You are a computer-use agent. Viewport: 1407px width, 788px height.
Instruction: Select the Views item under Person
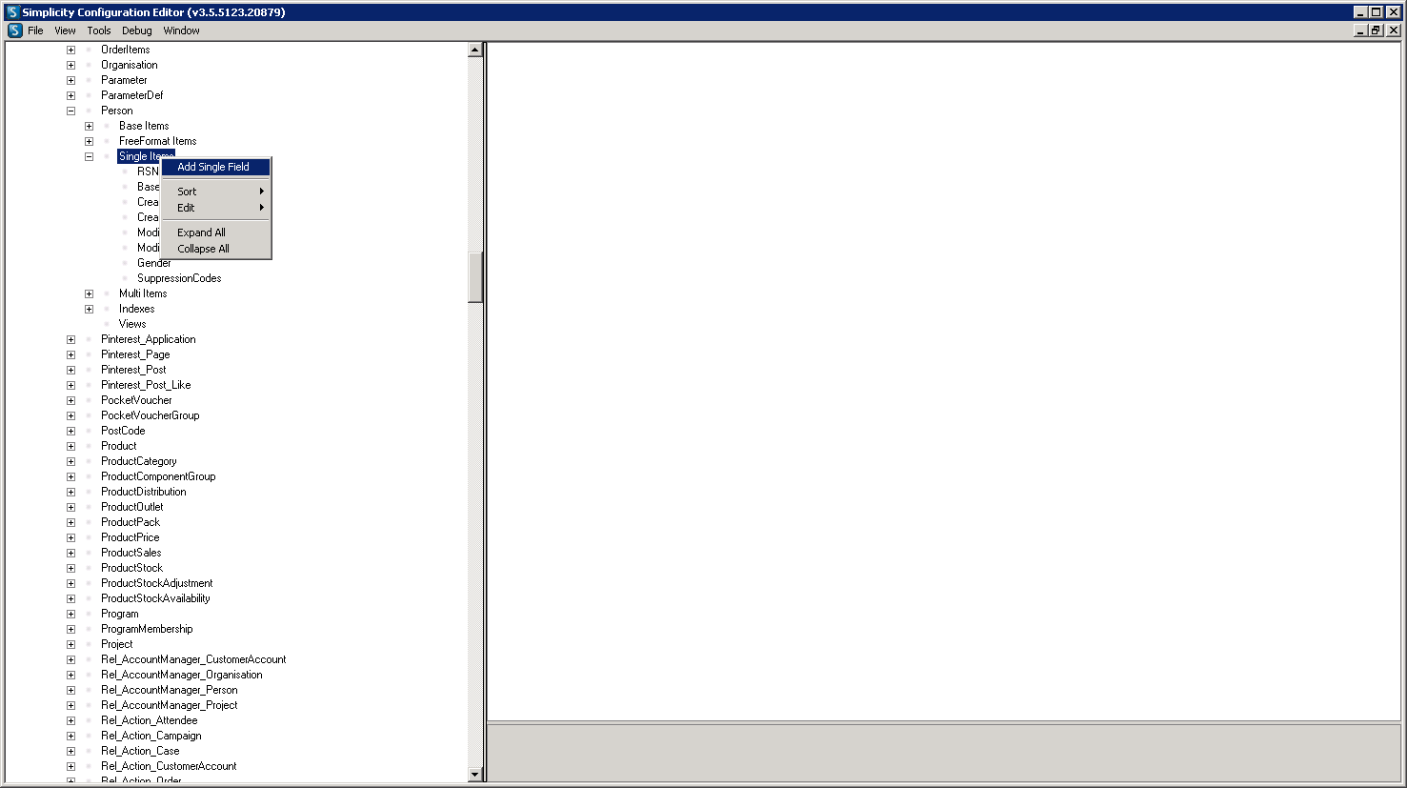coord(132,324)
